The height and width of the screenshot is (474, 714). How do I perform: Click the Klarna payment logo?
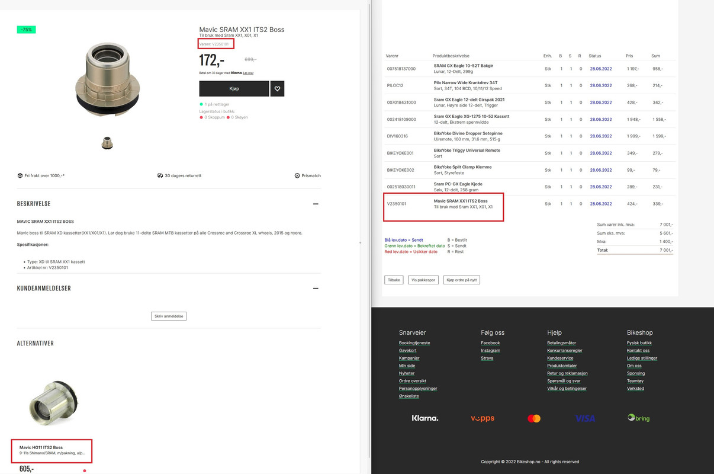tap(425, 418)
